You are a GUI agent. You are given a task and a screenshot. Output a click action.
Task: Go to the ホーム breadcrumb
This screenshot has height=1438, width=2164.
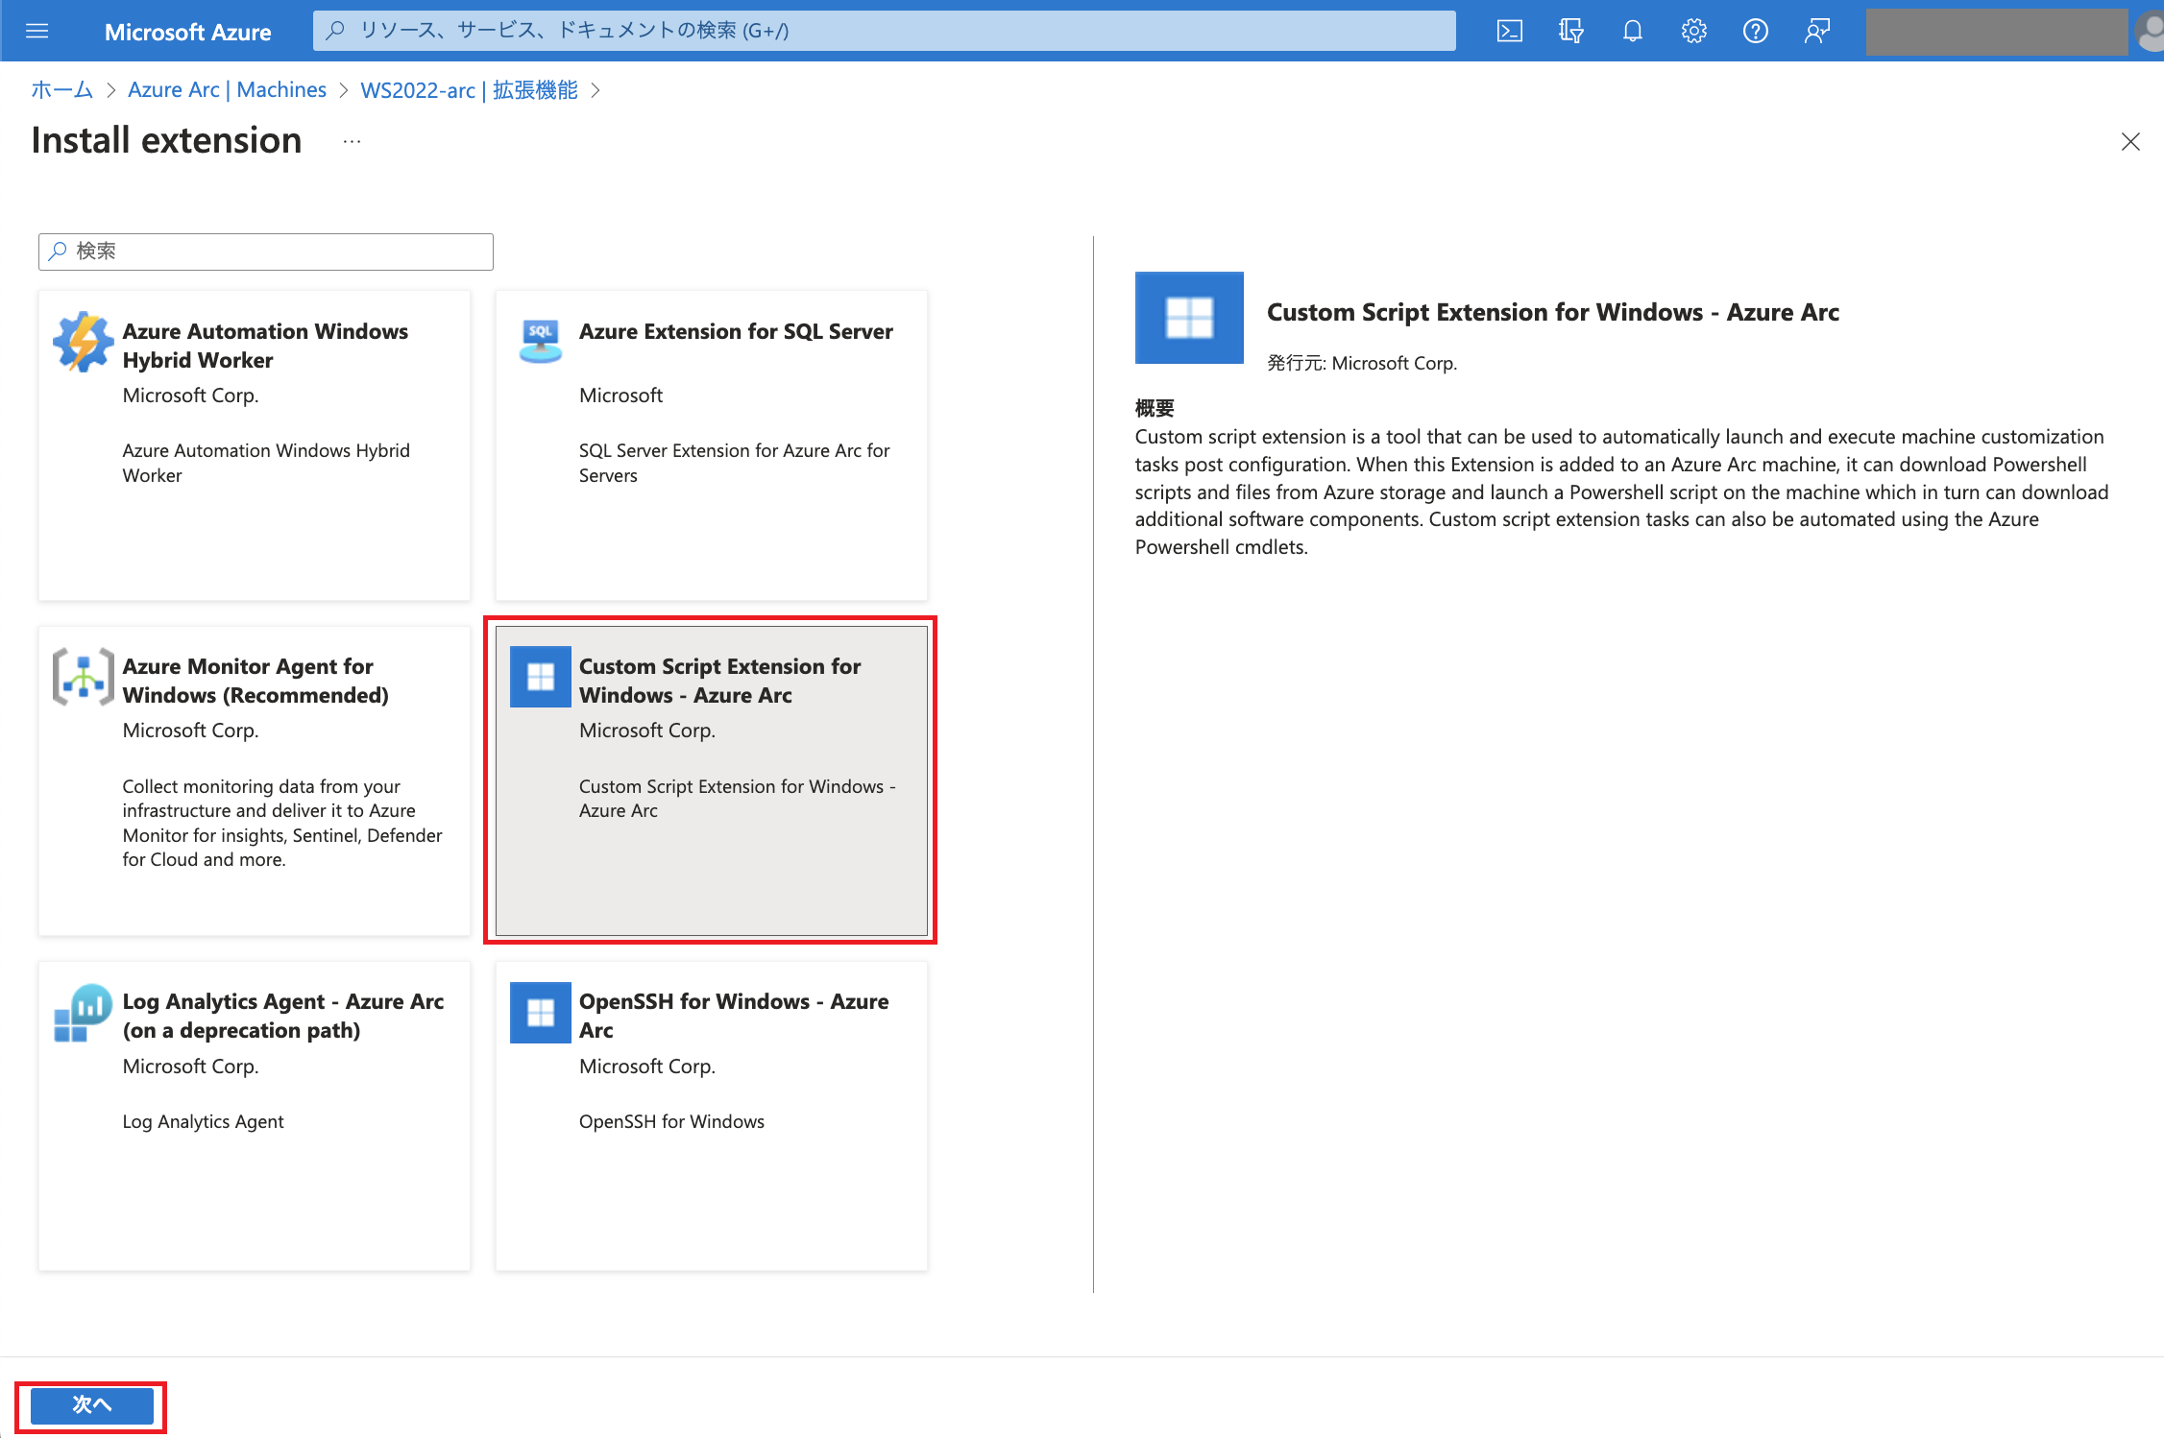pyautogui.click(x=61, y=90)
